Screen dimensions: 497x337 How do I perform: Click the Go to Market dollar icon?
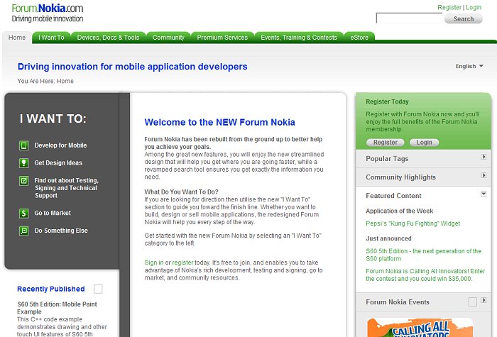tap(24, 213)
